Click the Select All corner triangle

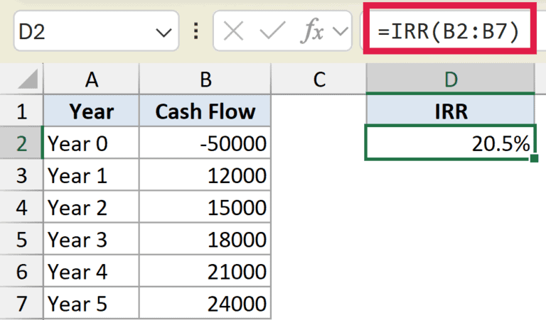28,79
